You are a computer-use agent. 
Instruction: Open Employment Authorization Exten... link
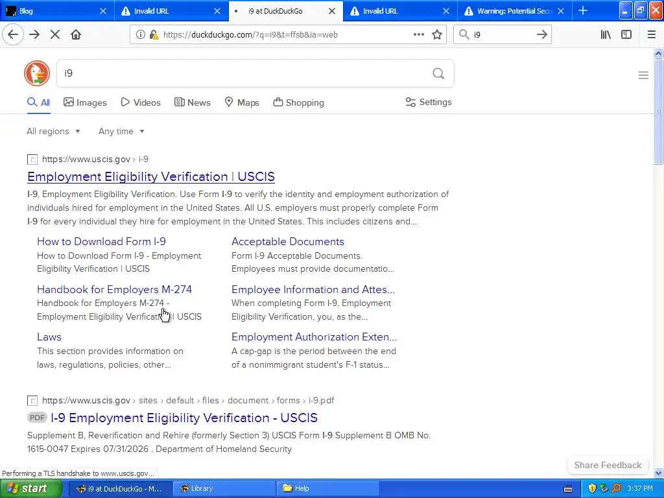(314, 337)
